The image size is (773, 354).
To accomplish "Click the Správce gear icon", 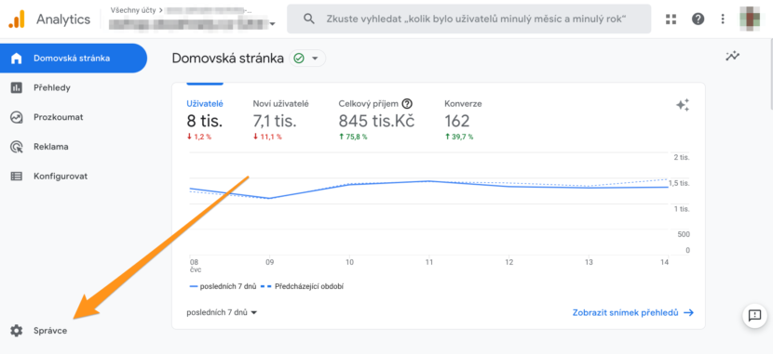I will [x=17, y=331].
